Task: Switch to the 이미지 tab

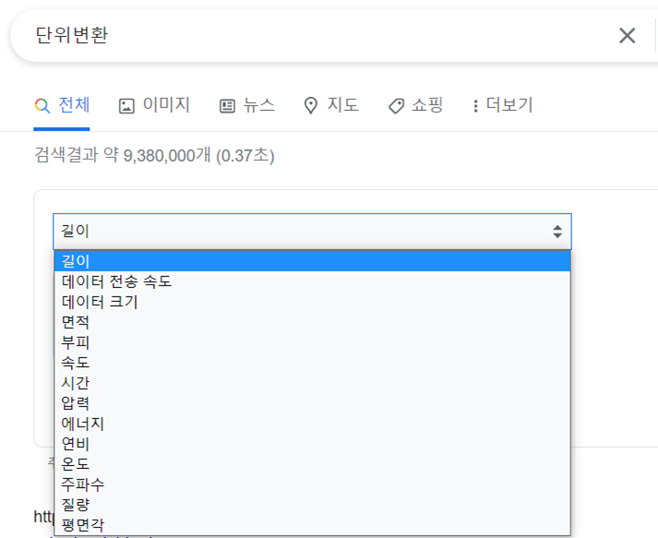Action: point(154,105)
